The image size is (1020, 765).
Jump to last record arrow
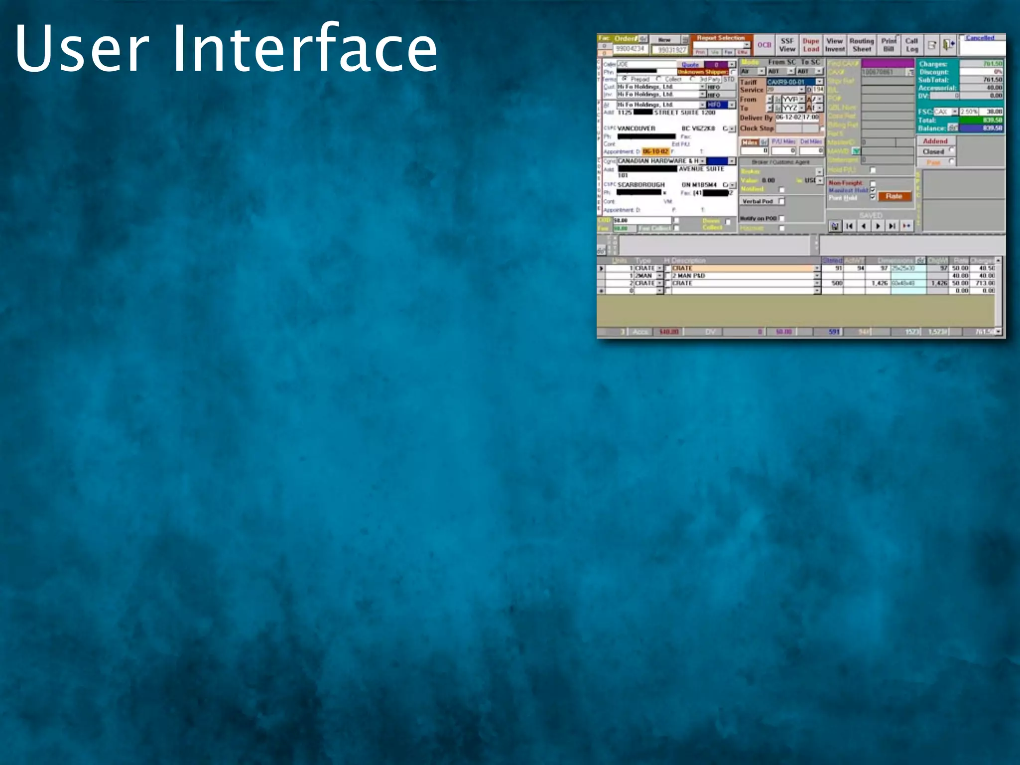tap(892, 226)
